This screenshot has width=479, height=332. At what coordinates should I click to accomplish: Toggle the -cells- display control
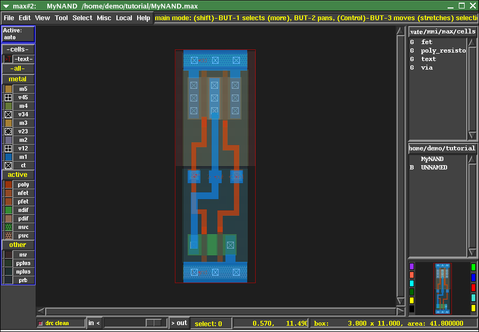point(18,49)
